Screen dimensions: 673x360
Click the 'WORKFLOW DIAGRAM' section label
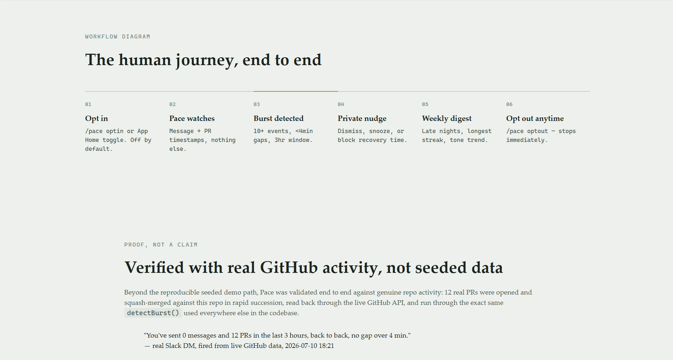pyautogui.click(x=118, y=37)
